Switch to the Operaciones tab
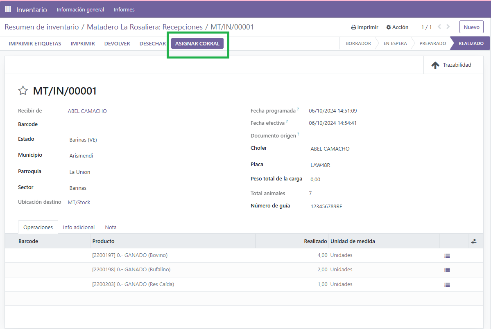Image resolution: width=491 pixels, height=329 pixels. 38,227
